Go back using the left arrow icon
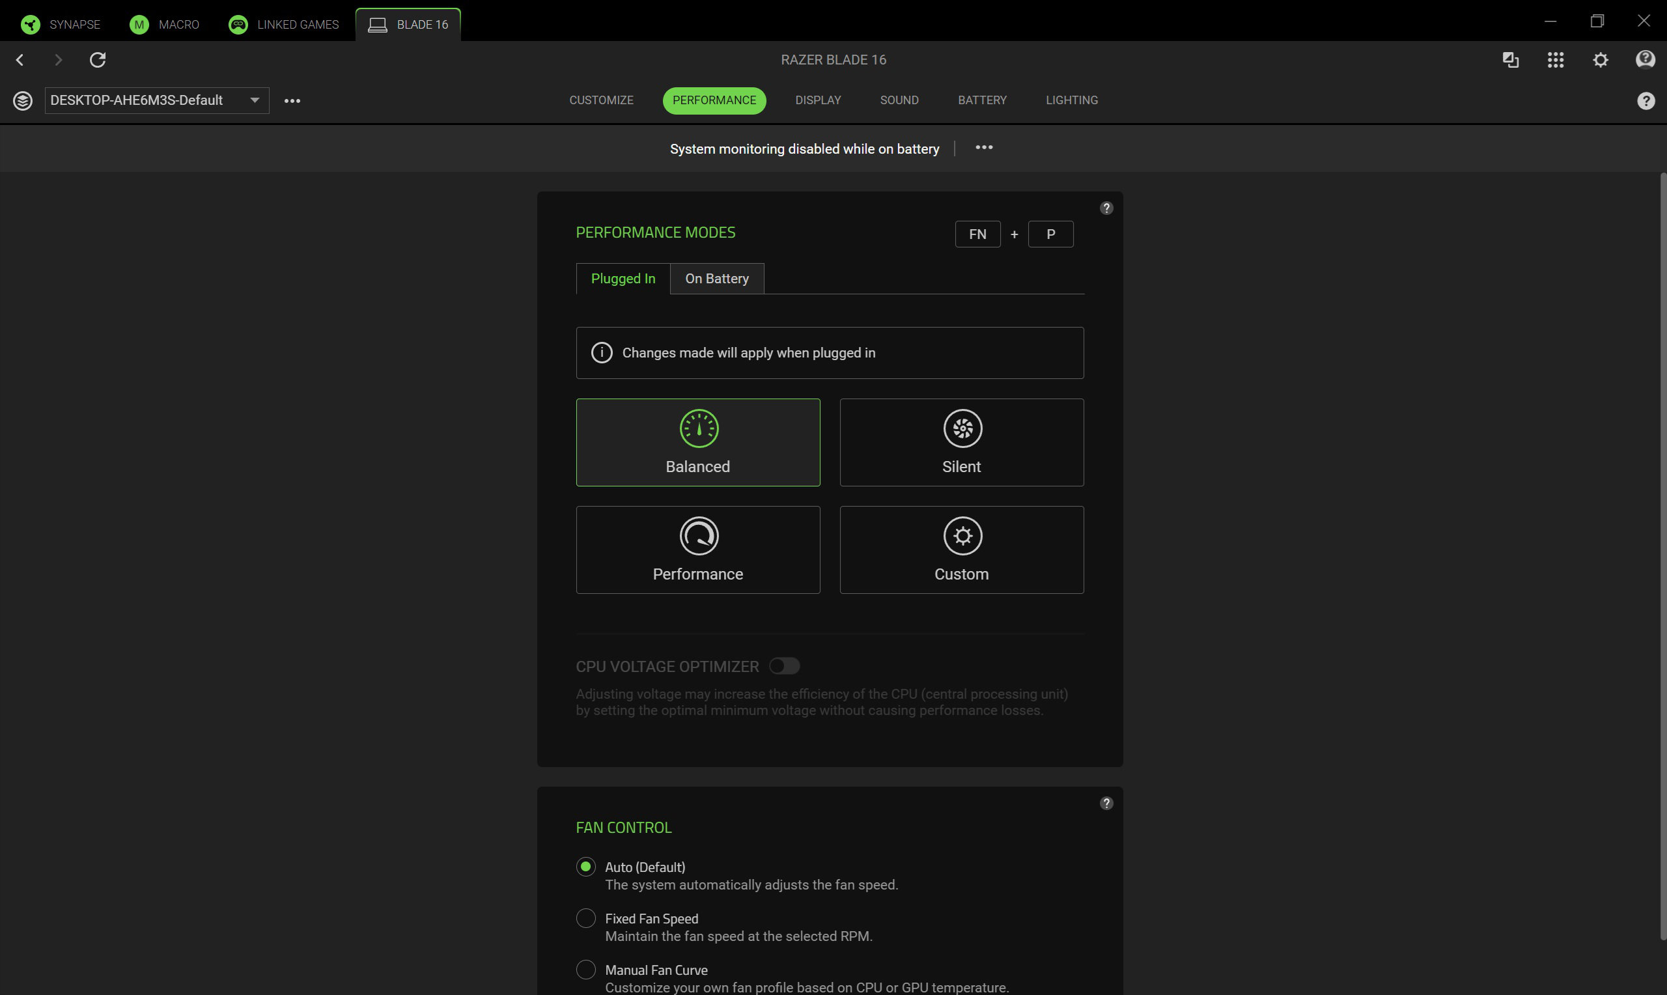The height and width of the screenshot is (995, 1667). tap(20, 60)
